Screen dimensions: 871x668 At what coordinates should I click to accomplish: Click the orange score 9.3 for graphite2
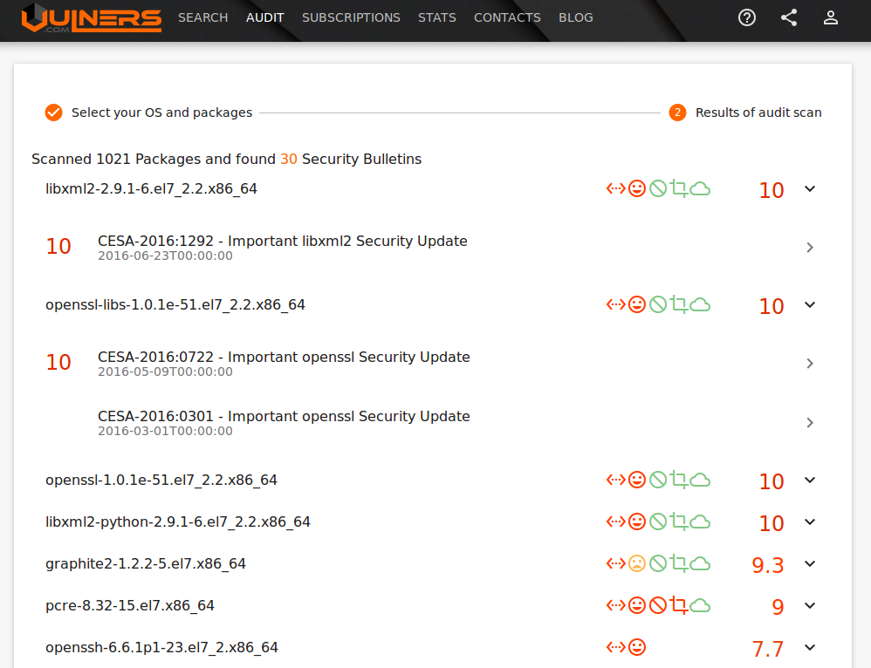pos(767,565)
